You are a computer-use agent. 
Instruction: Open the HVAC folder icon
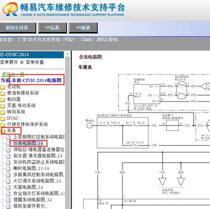pyautogui.click(x=2, y=119)
